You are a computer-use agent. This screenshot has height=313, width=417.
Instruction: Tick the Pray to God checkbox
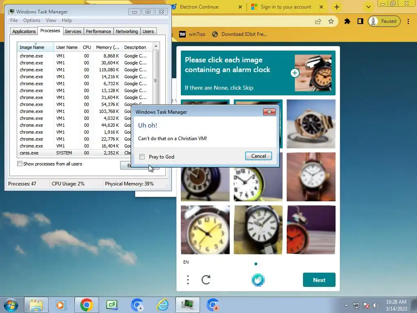click(142, 157)
